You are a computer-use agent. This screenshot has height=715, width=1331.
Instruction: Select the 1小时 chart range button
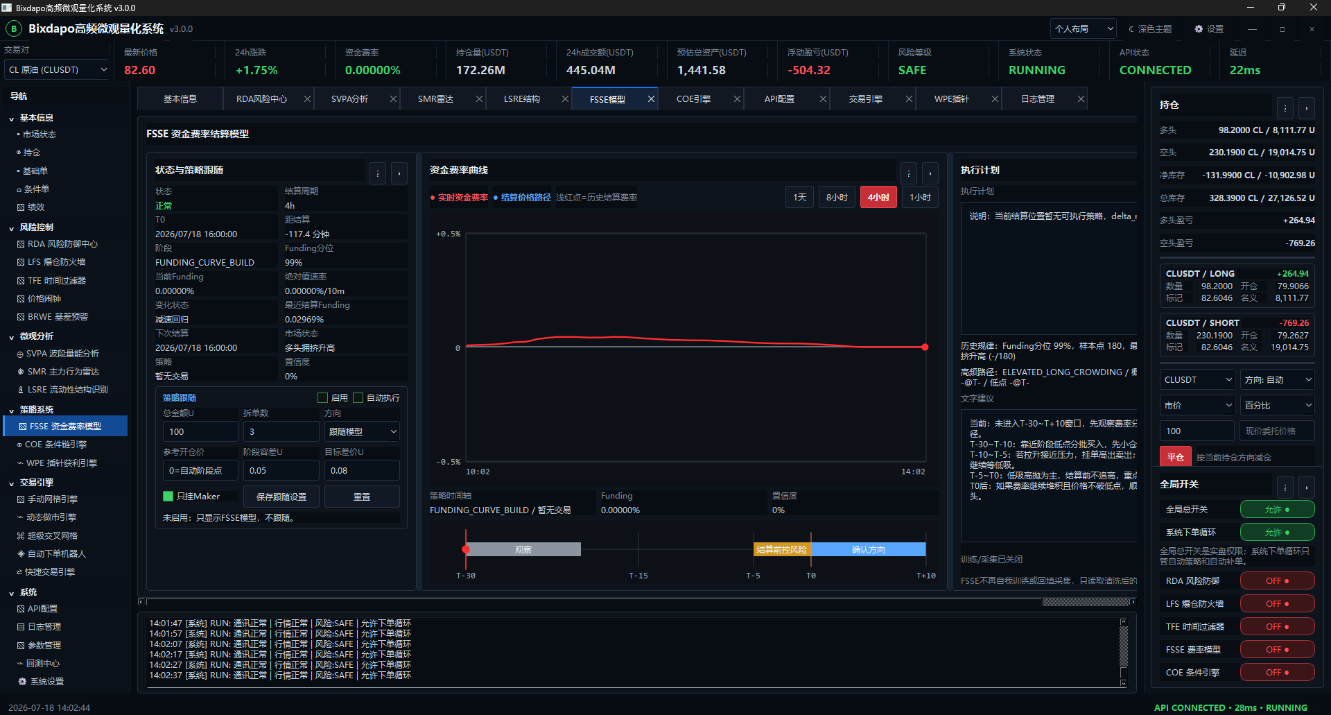pyautogui.click(x=920, y=198)
